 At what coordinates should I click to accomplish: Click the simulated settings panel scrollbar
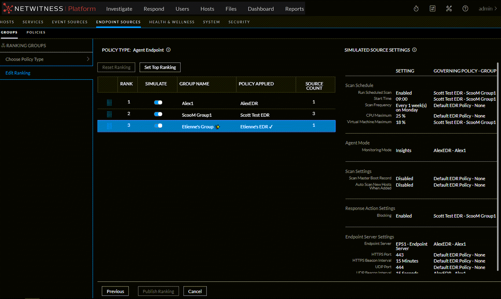point(498,166)
